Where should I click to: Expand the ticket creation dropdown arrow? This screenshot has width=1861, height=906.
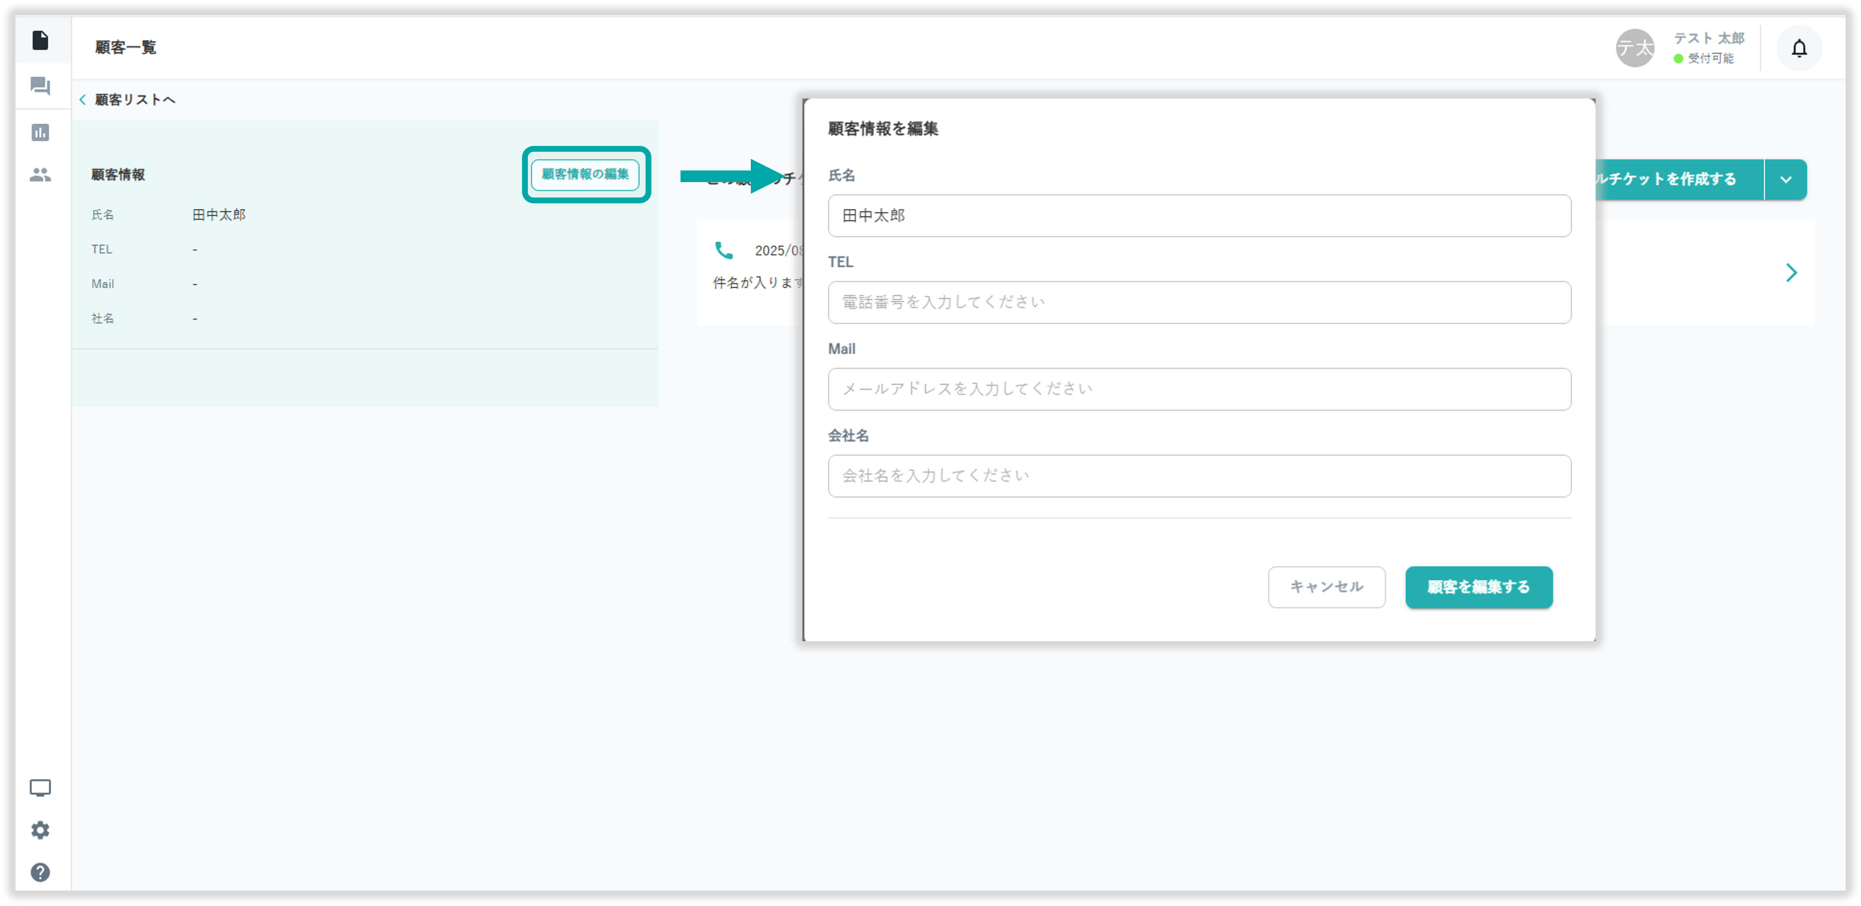pyautogui.click(x=1786, y=180)
